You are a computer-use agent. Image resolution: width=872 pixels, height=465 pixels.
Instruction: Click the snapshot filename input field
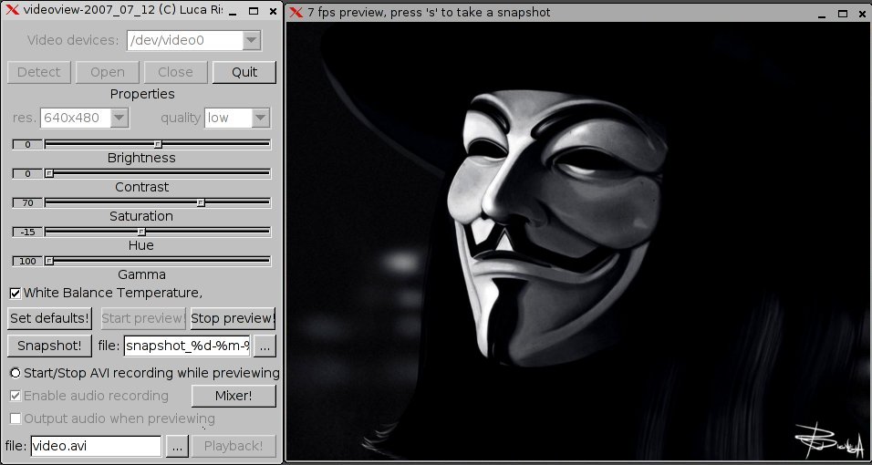(x=187, y=346)
